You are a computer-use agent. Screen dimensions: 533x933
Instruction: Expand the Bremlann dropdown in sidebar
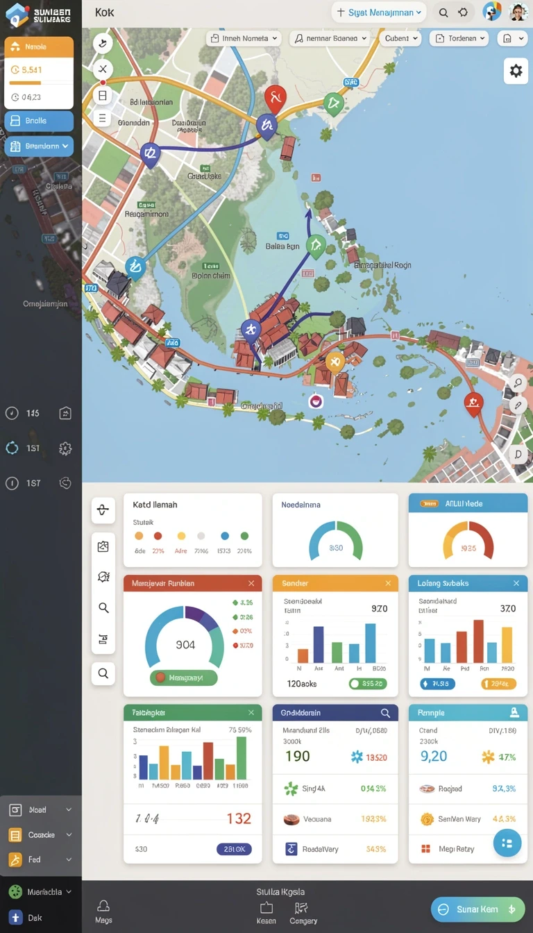point(39,146)
